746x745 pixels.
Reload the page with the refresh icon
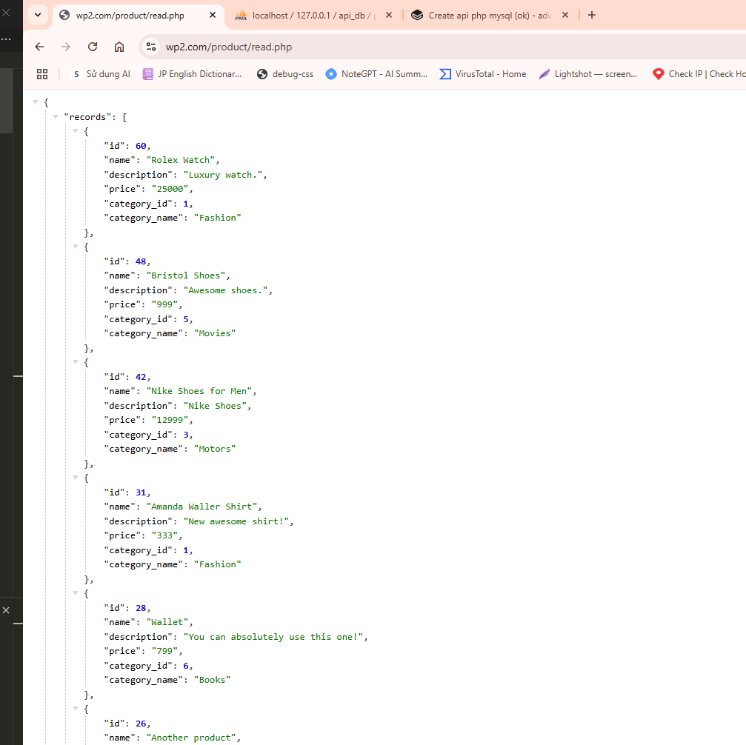[93, 47]
